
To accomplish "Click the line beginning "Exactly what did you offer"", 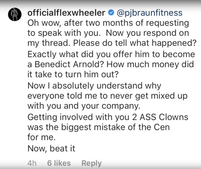I will [111, 54].
